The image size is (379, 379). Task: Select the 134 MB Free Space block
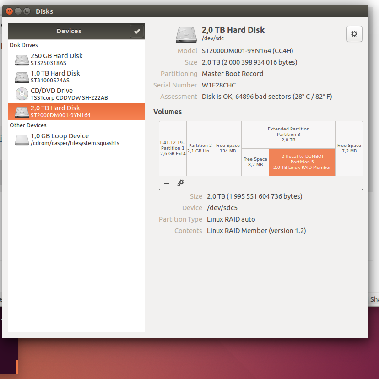pos(227,148)
